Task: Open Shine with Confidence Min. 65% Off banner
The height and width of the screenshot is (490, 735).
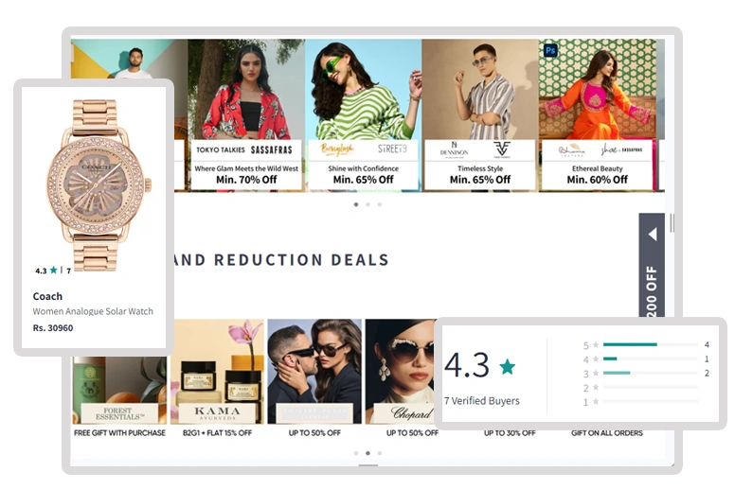Action: tap(364, 115)
